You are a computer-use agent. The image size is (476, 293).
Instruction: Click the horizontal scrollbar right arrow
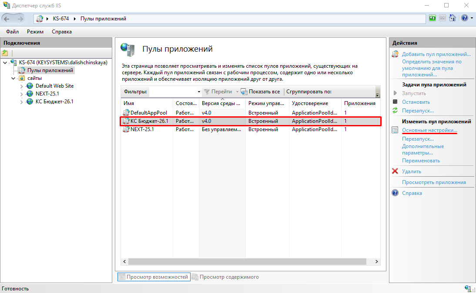[376, 261]
